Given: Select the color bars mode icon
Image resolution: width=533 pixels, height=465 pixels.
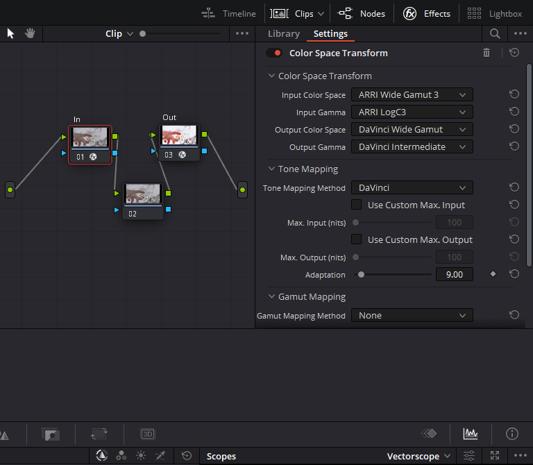Looking at the screenshot, I should tap(121, 455).
